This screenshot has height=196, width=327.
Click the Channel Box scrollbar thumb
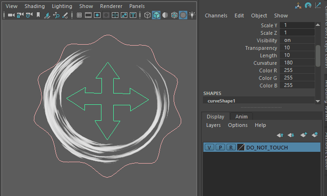[318, 56]
